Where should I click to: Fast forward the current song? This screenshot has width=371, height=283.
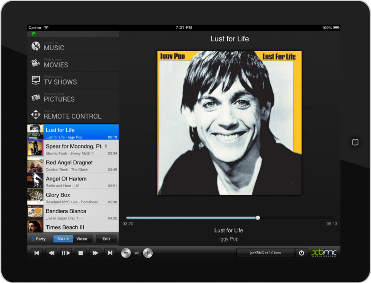(95, 253)
